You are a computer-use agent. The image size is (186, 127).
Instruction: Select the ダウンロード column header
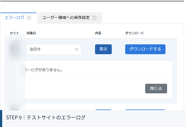[x=135, y=33]
